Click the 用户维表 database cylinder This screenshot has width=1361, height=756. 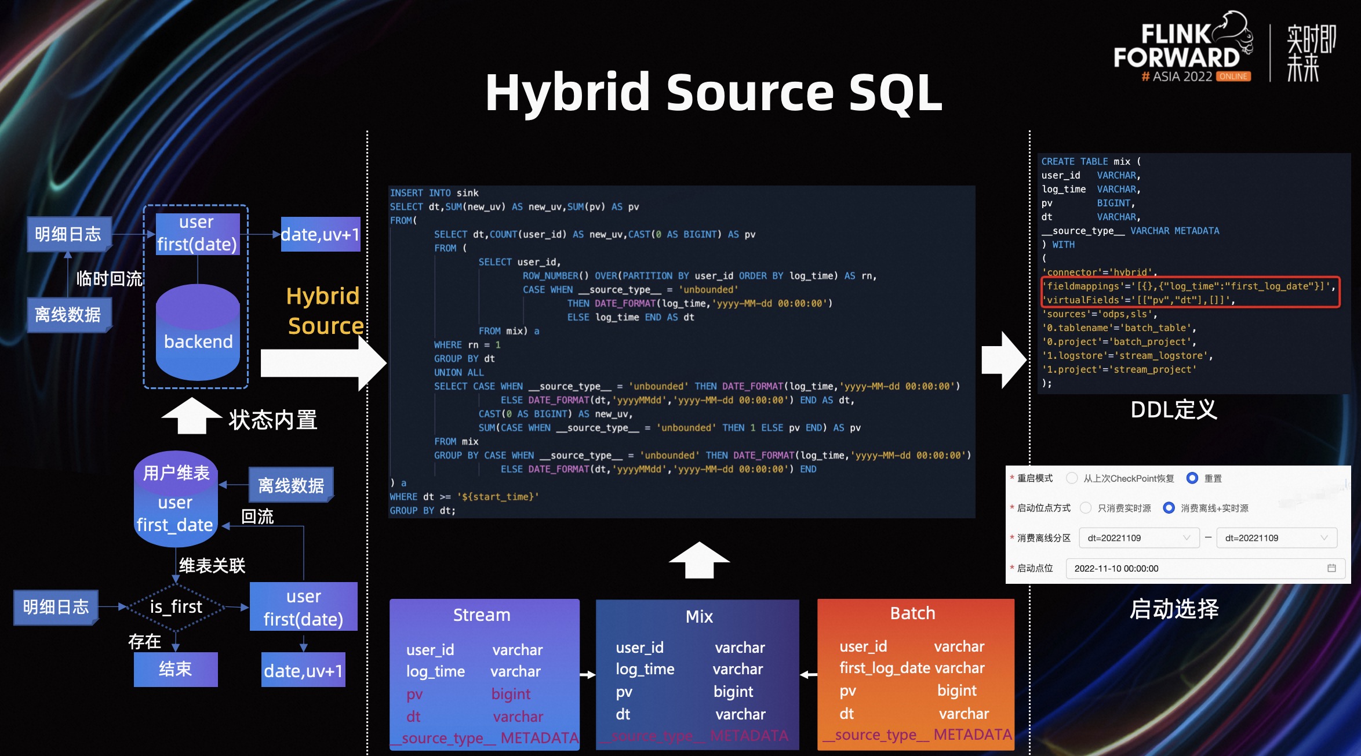176,499
